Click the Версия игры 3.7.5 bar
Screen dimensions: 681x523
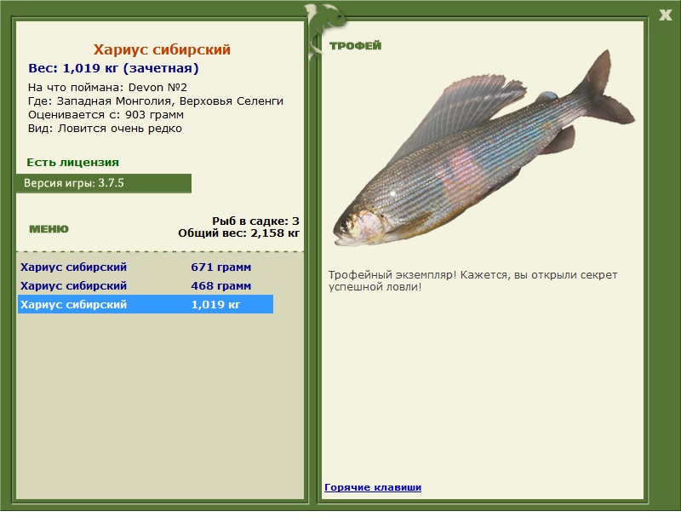(103, 183)
